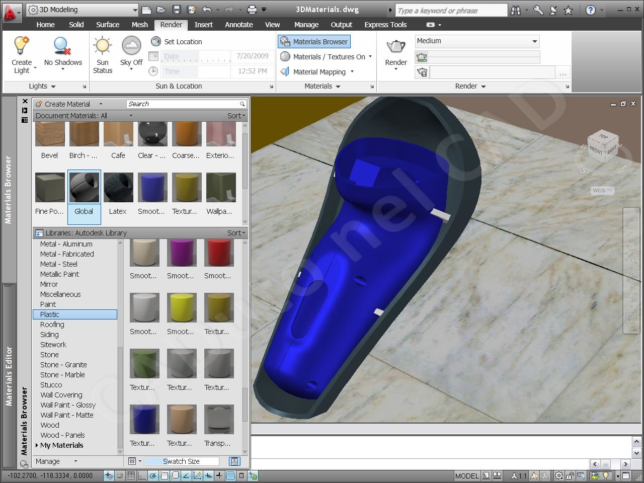Adjust the Swatch Size slider

pyautogui.click(x=181, y=461)
